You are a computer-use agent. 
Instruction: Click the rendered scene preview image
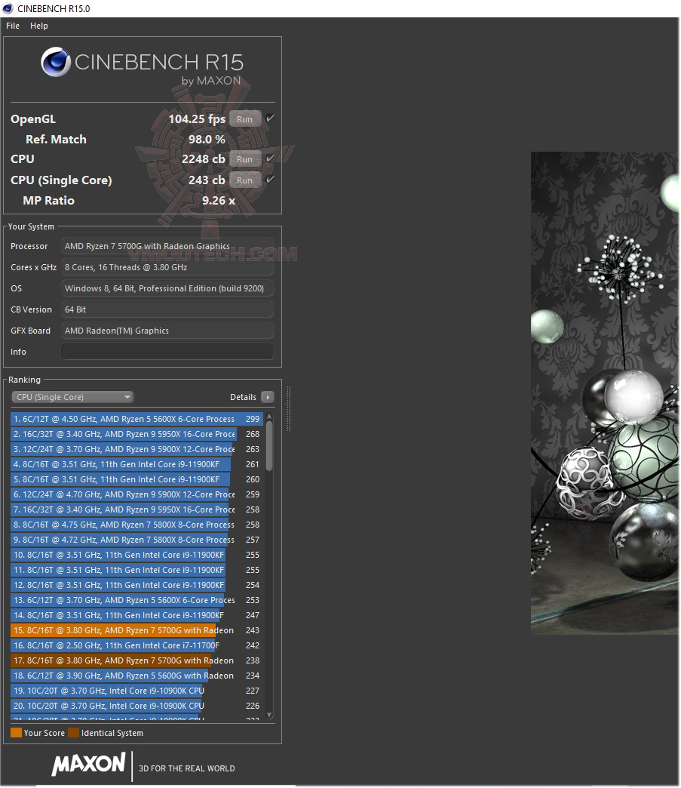(x=605, y=393)
